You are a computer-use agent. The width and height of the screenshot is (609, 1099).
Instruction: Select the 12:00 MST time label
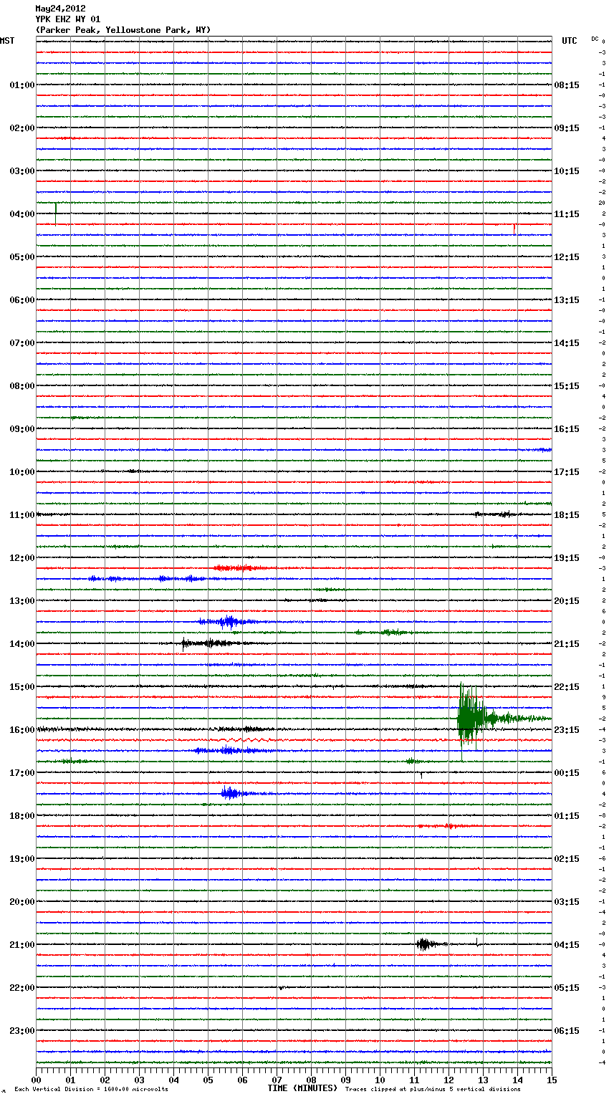[x=21, y=558]
